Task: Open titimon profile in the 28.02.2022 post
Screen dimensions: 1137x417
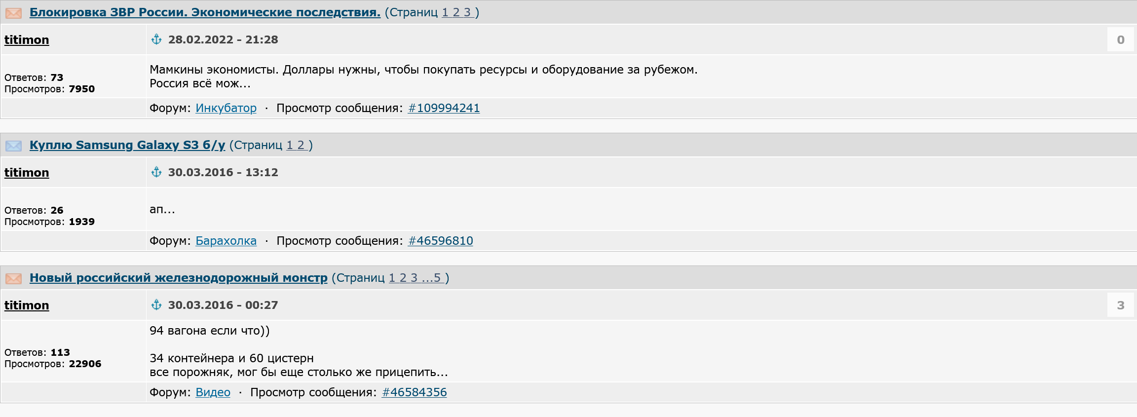Action: (27, 39)
